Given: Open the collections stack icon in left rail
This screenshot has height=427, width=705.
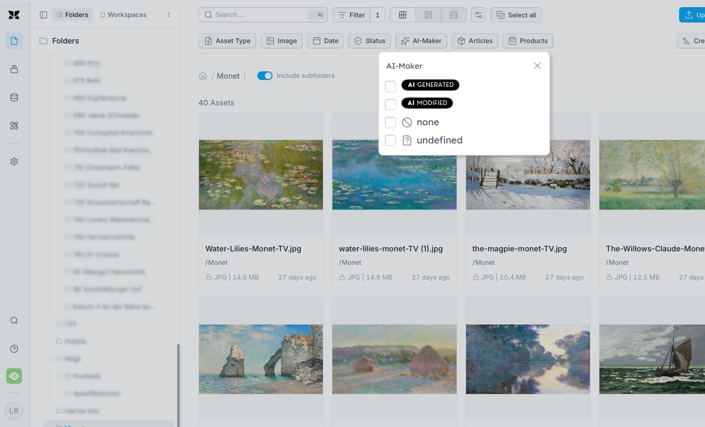Looking at the screenshot, I should [14, 69].
